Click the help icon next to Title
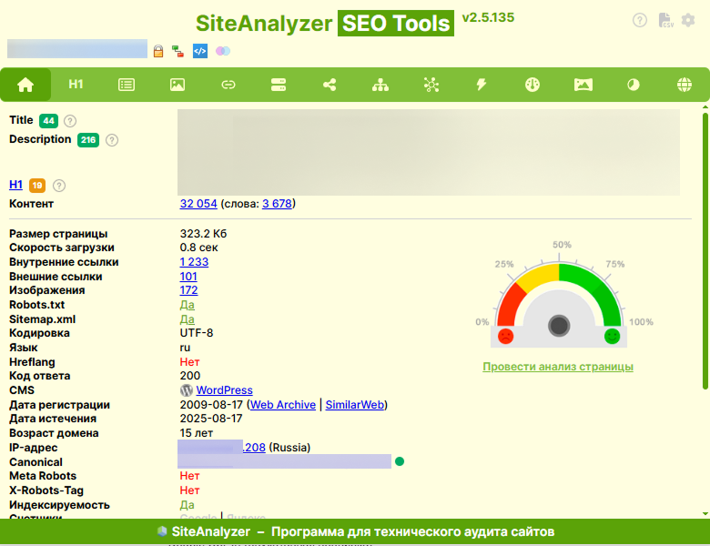 pos(70,121)
